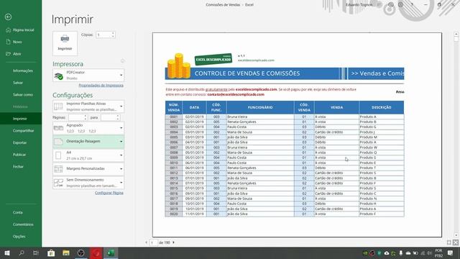
Task: Click Fechar in the sidebar
Action: point(21,167)
